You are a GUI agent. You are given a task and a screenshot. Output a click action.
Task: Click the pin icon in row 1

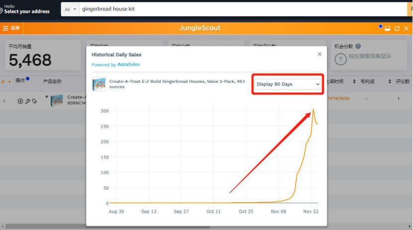[27, 101]
